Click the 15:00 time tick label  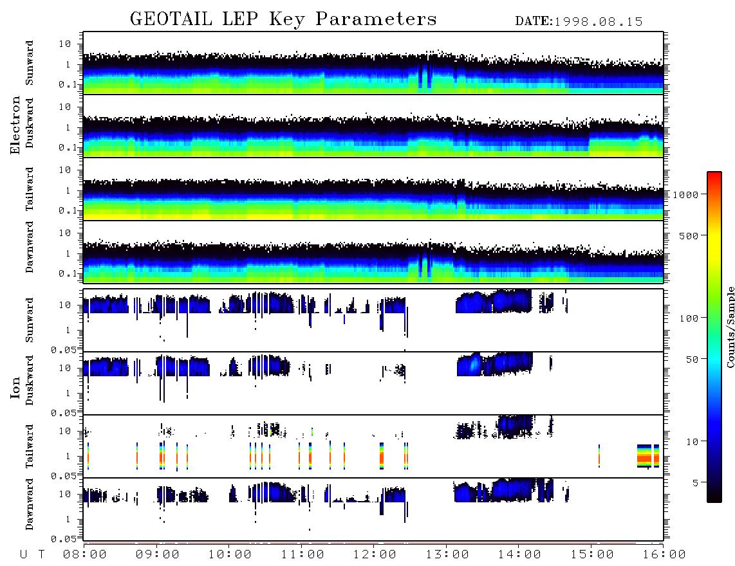[592, 554]
